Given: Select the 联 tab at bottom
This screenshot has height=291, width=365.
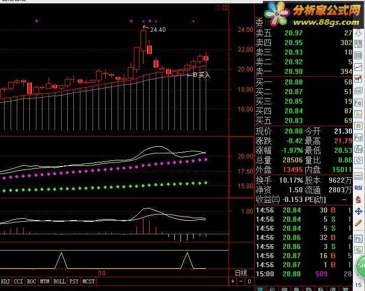Looking at the screenshot, I should (321, 289).
